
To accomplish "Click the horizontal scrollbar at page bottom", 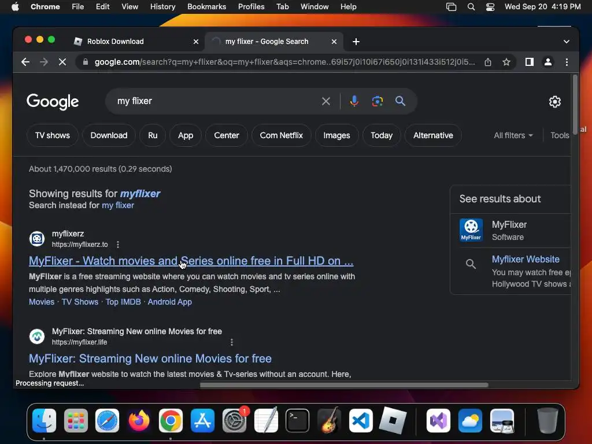I will click(344, 385).
